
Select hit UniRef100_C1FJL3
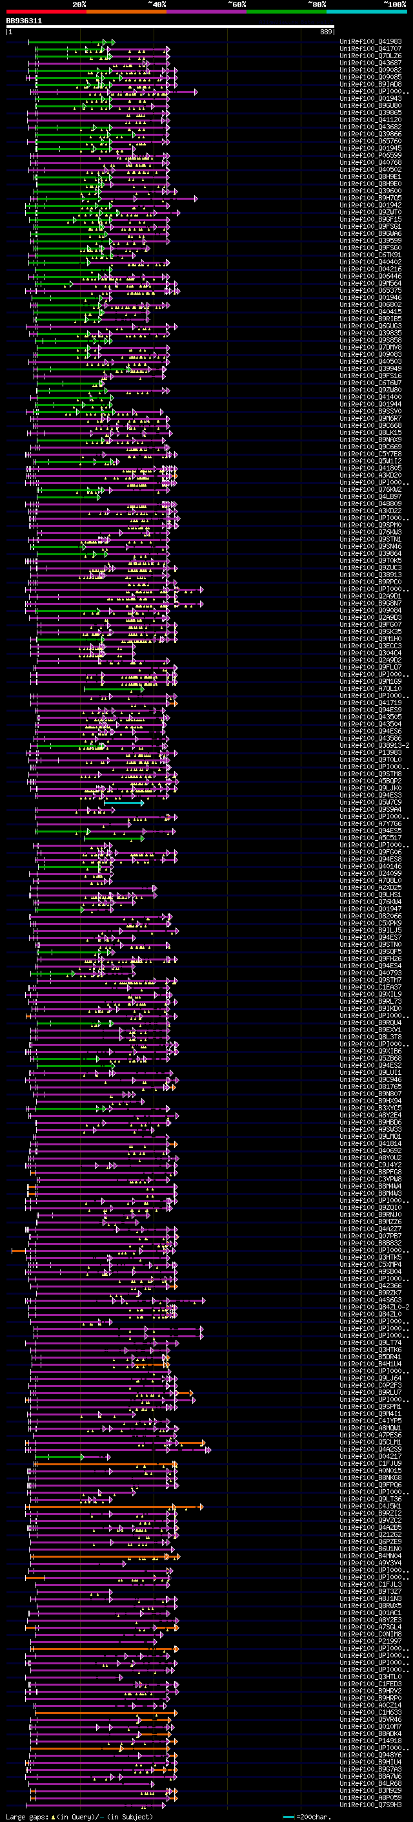point(370,1584)
